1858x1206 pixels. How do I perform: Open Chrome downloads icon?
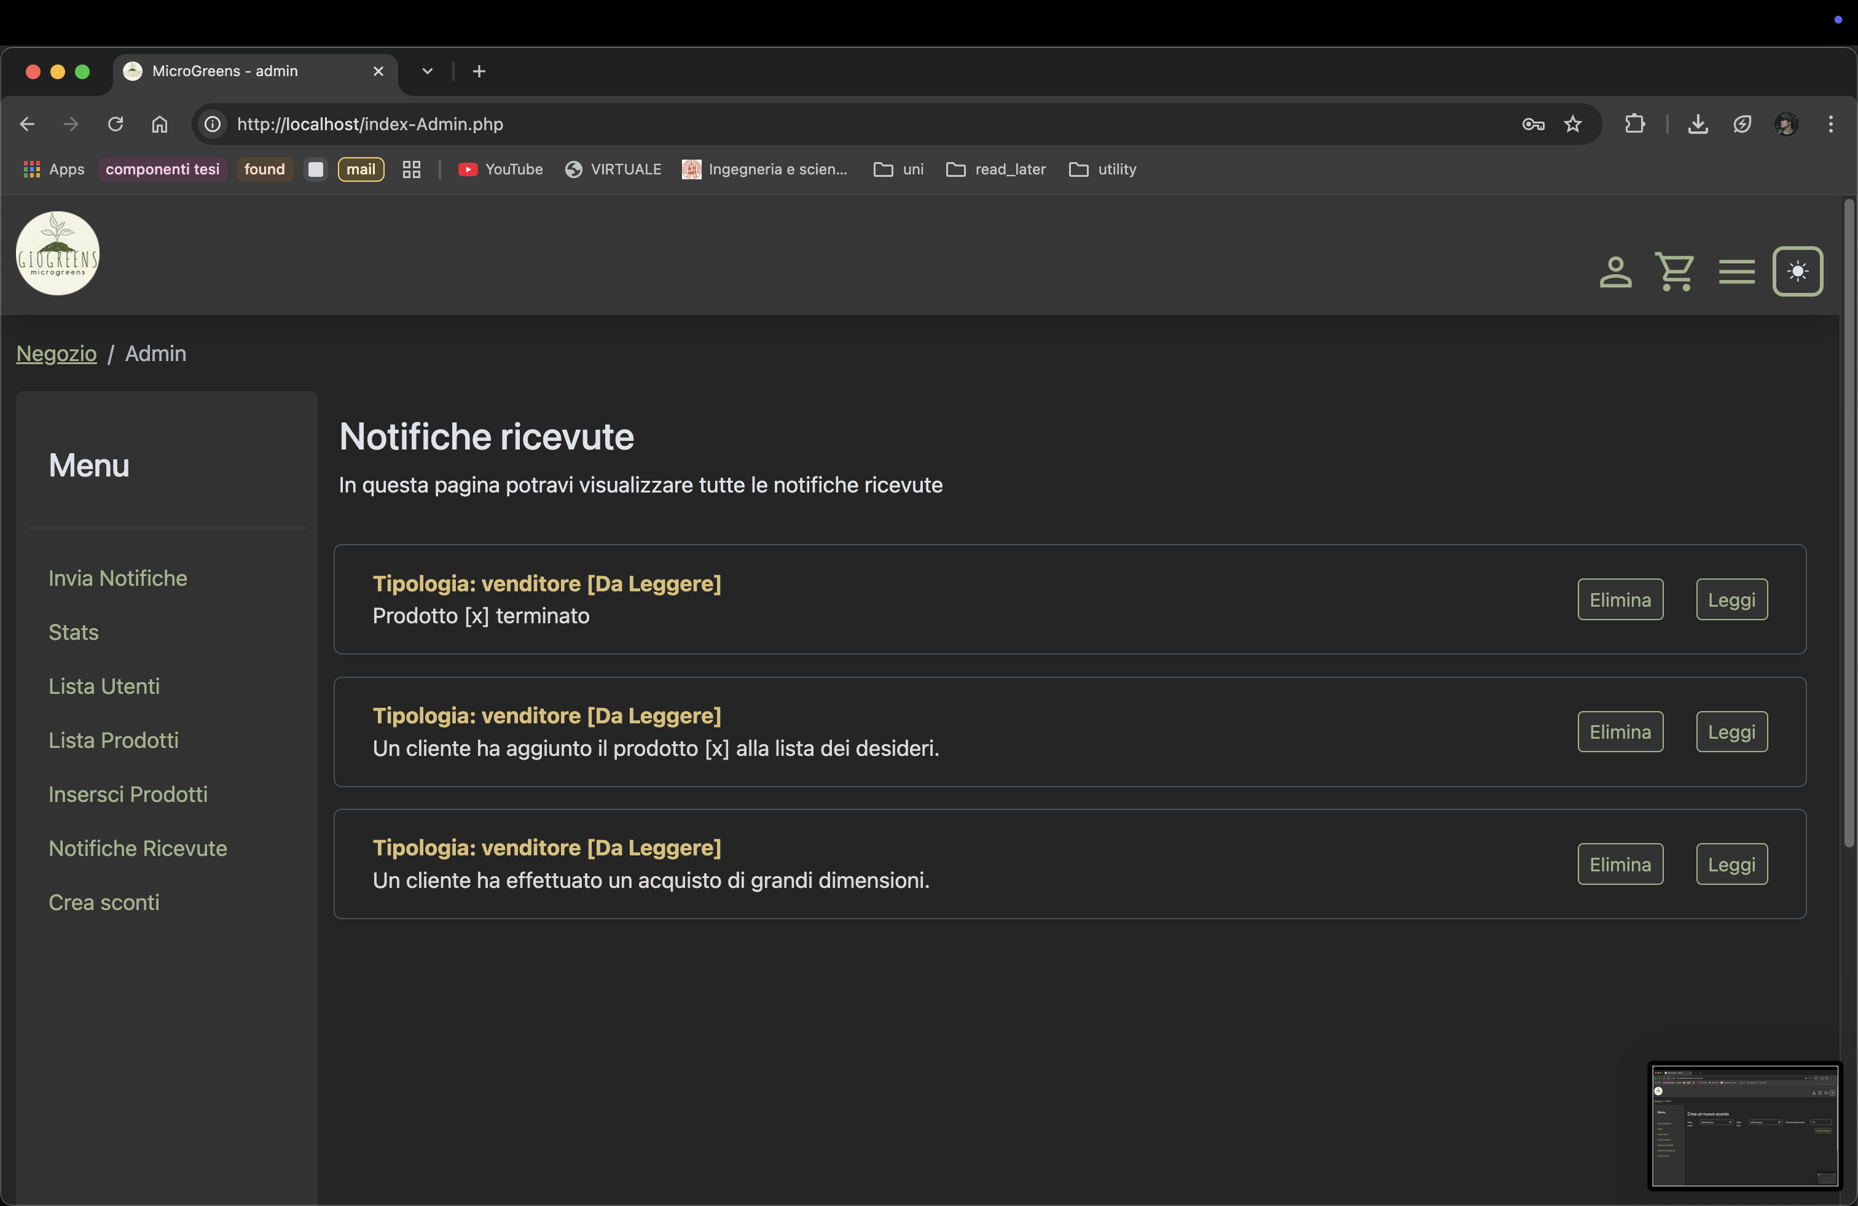tap(1697, 124)
